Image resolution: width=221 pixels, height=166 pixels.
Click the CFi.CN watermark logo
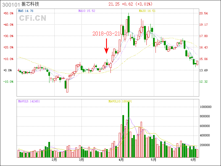(32, 18)
